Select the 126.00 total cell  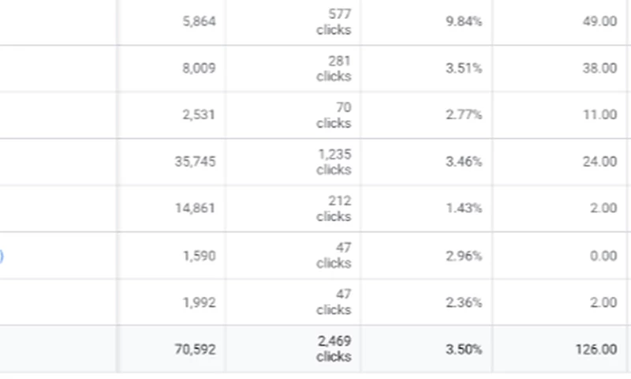[x=596, y=349]
